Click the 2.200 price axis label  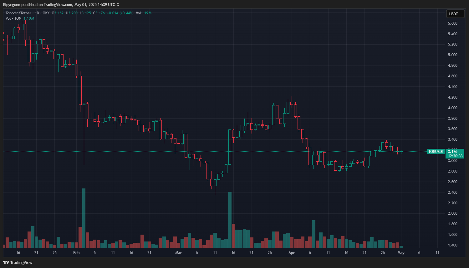click(x=452, y=203)
